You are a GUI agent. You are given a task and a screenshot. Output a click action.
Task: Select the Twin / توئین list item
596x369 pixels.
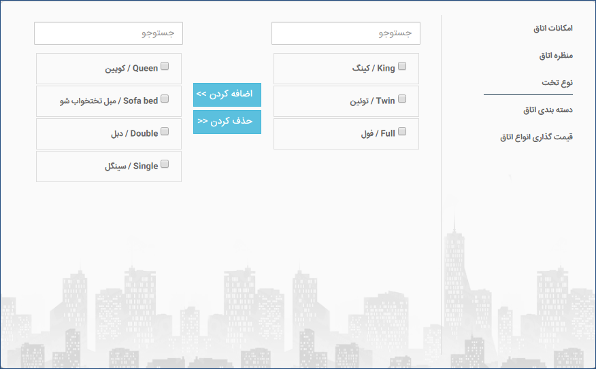[x=346, y=101]
